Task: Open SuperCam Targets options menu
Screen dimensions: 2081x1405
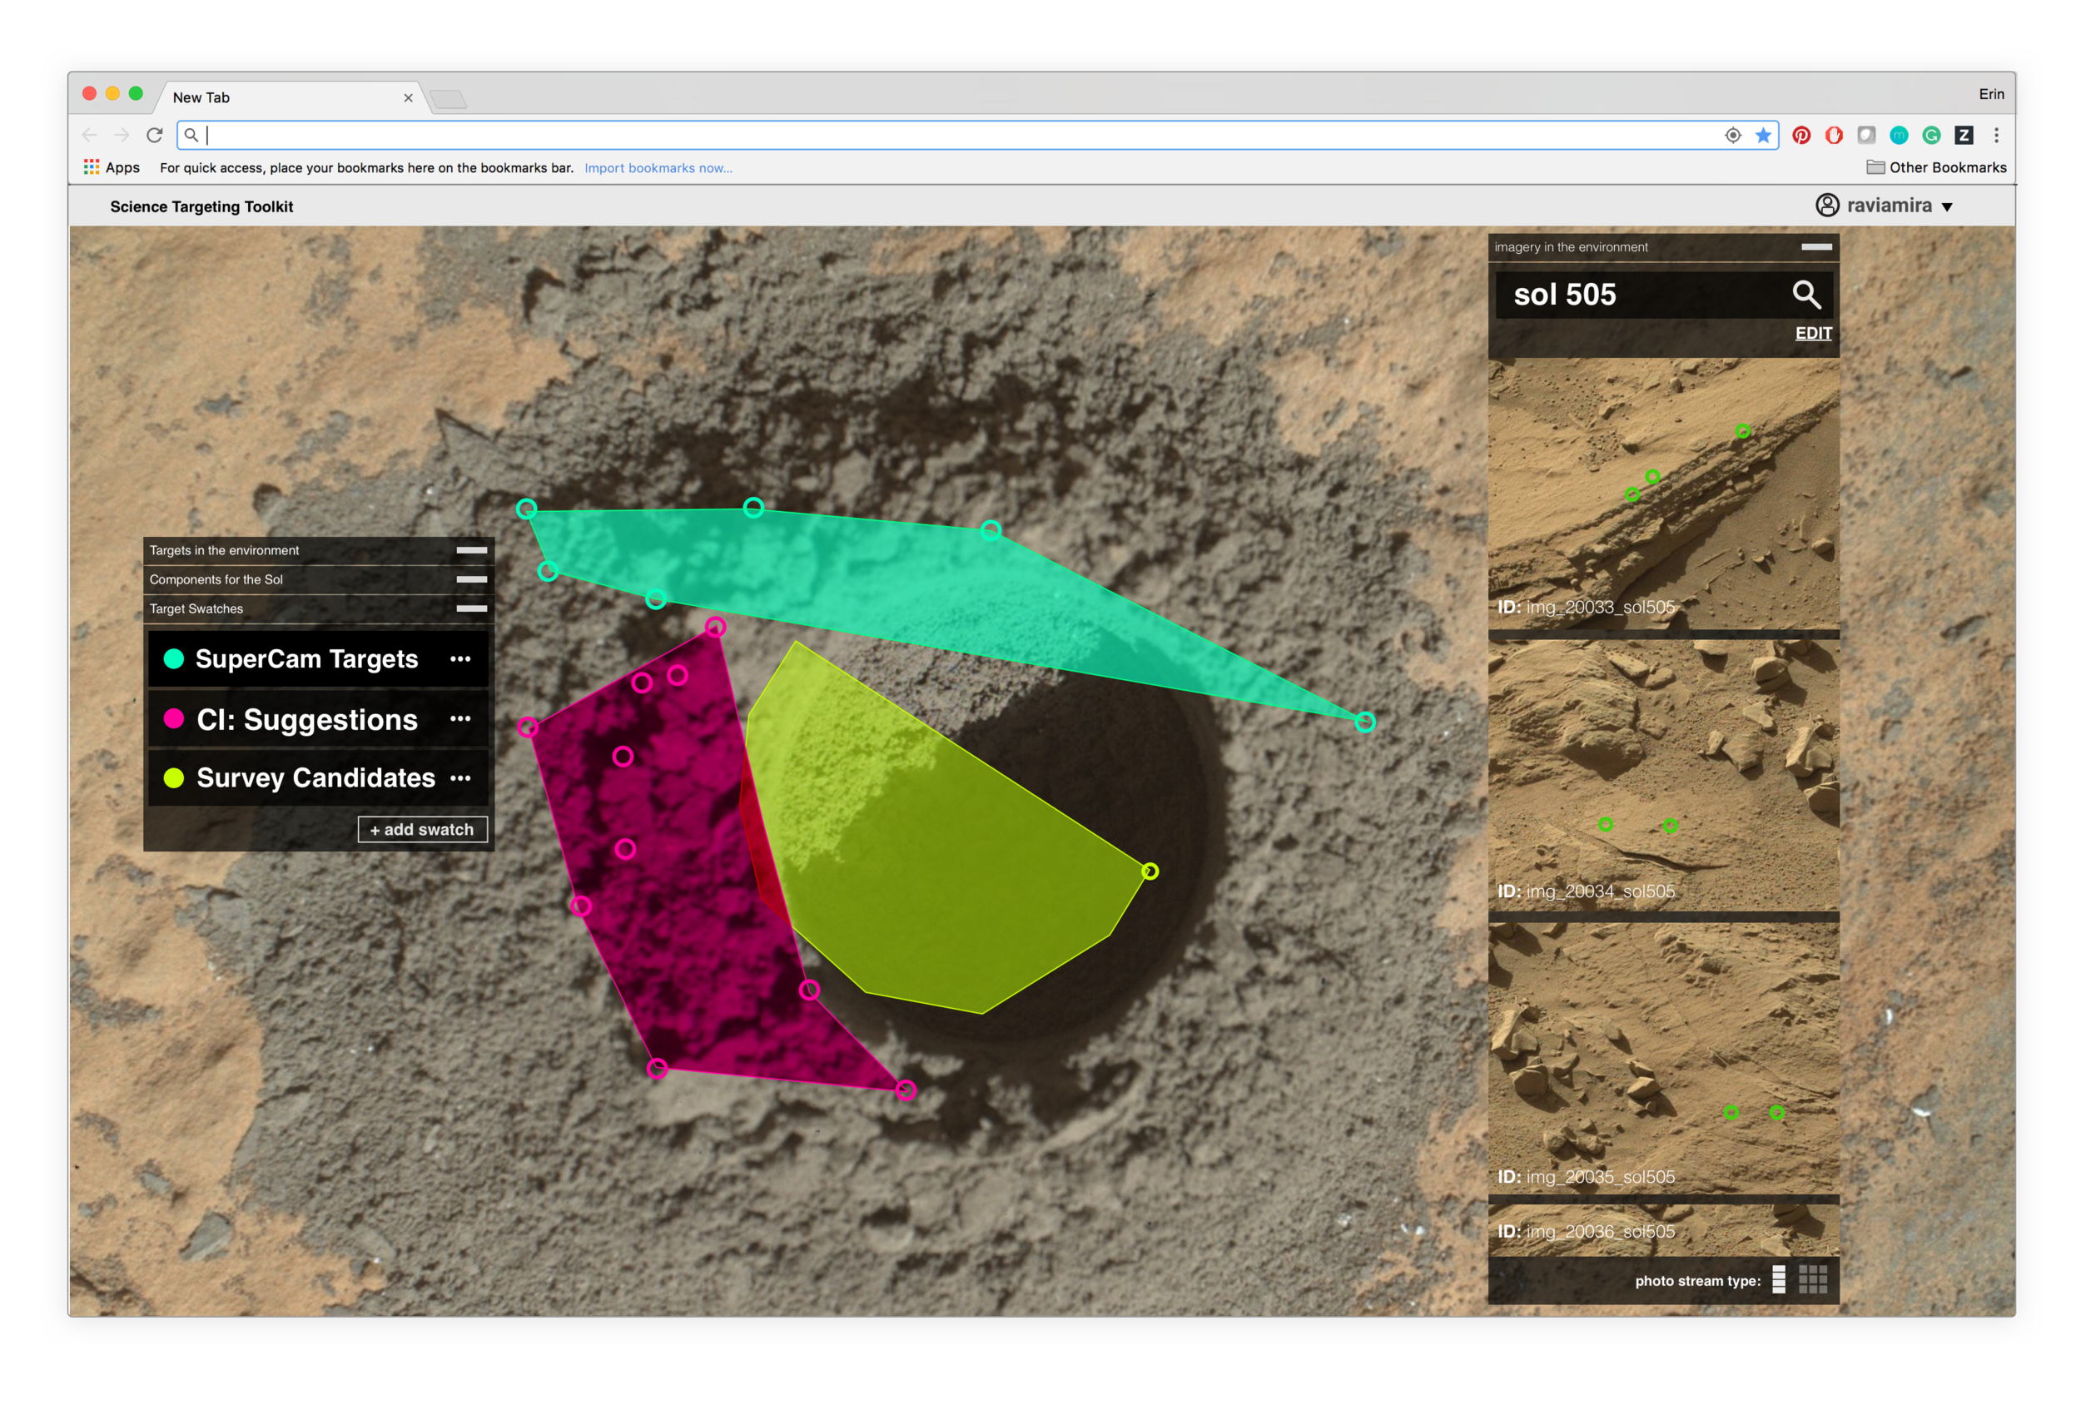Action: click(460, 659)
